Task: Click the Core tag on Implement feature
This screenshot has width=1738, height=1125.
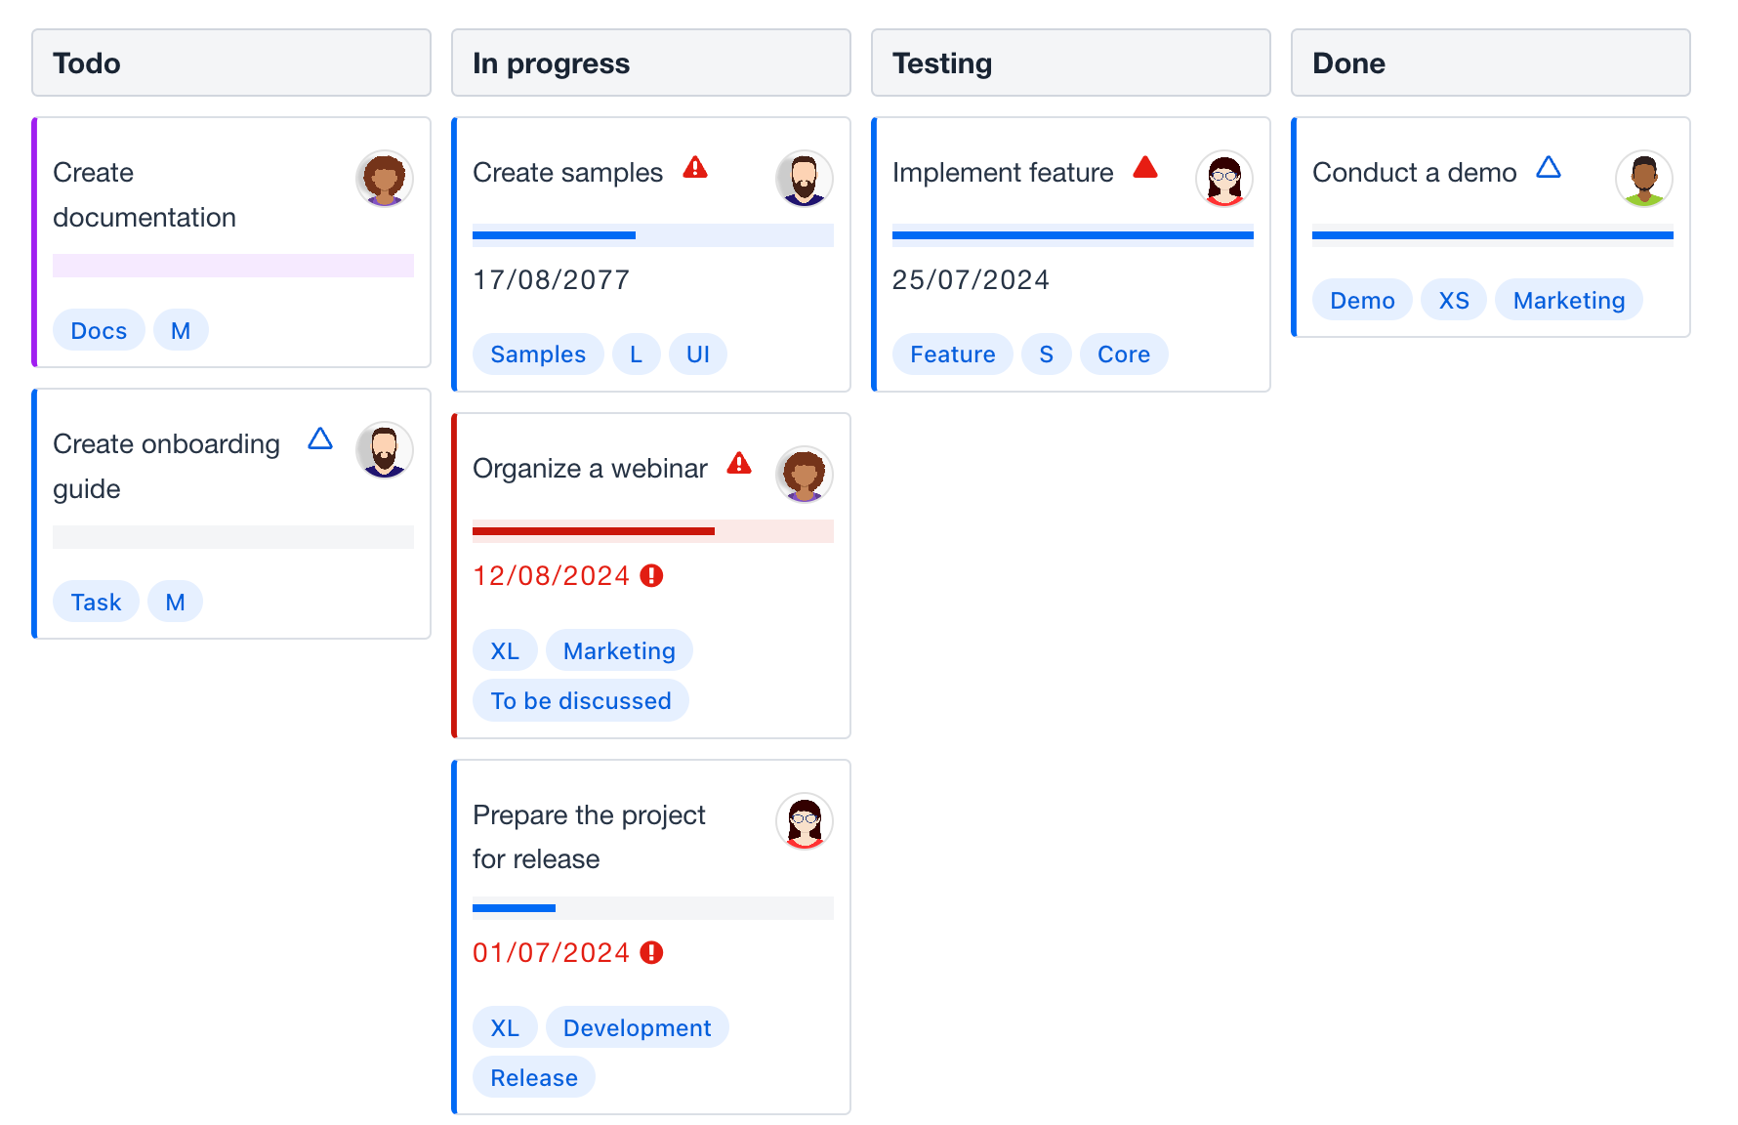Action: pos(1123,354)
